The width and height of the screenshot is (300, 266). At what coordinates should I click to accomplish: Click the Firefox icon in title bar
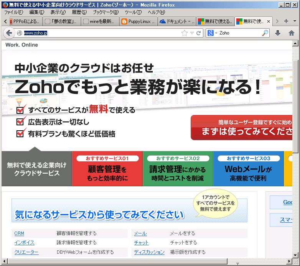coord(5,5)
